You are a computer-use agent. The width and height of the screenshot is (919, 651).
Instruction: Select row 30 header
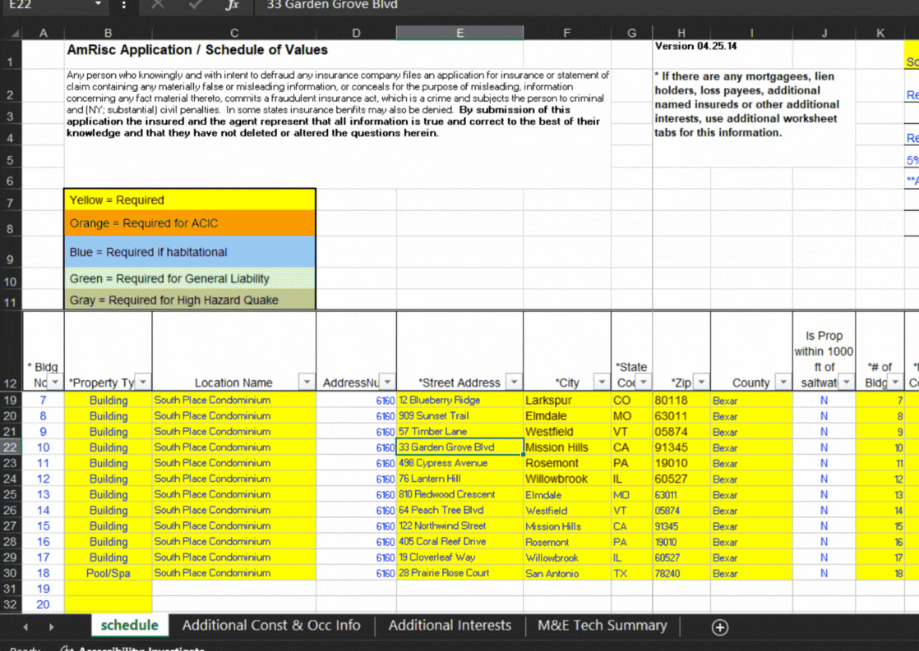pyautogui.click(x=11, y=573)
